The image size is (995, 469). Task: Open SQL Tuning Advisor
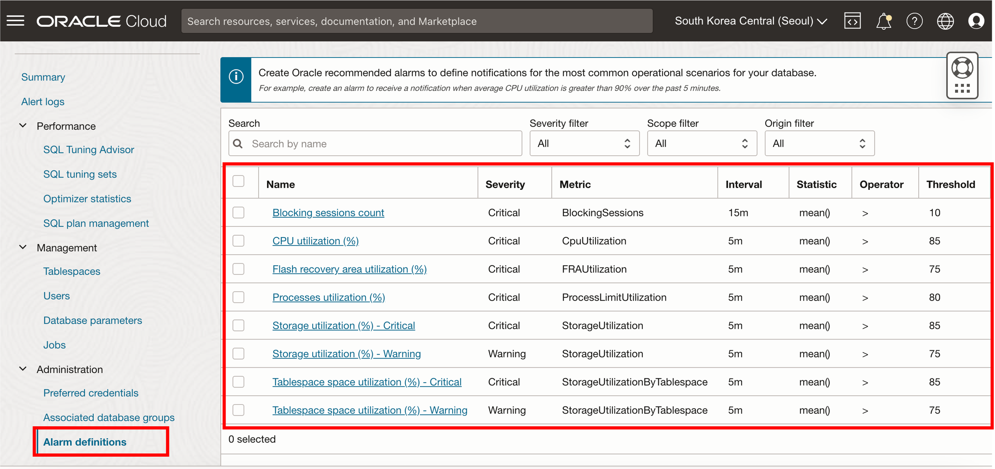88,150
